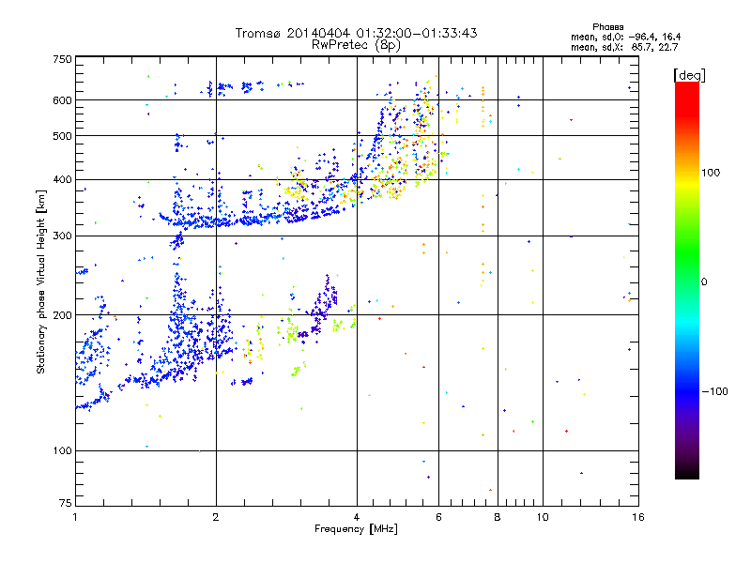Click the x-axis tick label "8"

click(498, 517)
